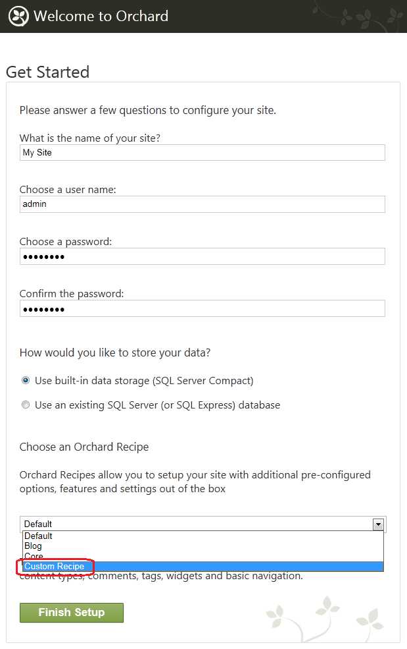Select built-in SQL Server Compact storage
Viewport: 407px width, 649px height.
[26, 380]
